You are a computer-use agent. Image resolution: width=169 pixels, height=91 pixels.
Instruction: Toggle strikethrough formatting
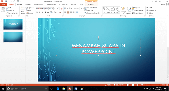tap(48, 12)
